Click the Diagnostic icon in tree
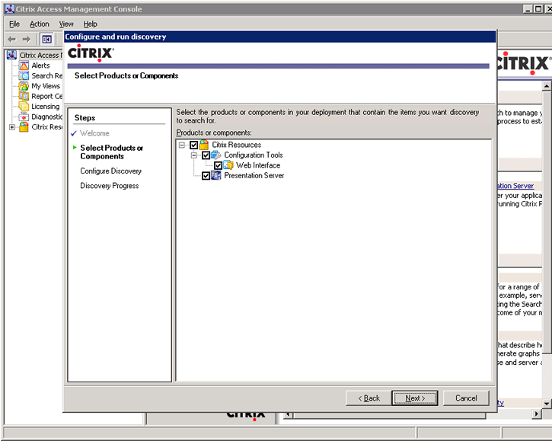This screenshot has width=552, height=441. point(24,117)
